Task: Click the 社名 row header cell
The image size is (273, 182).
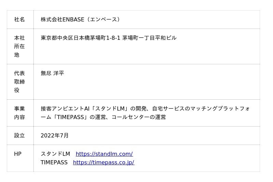Action: tap(19, 19)
